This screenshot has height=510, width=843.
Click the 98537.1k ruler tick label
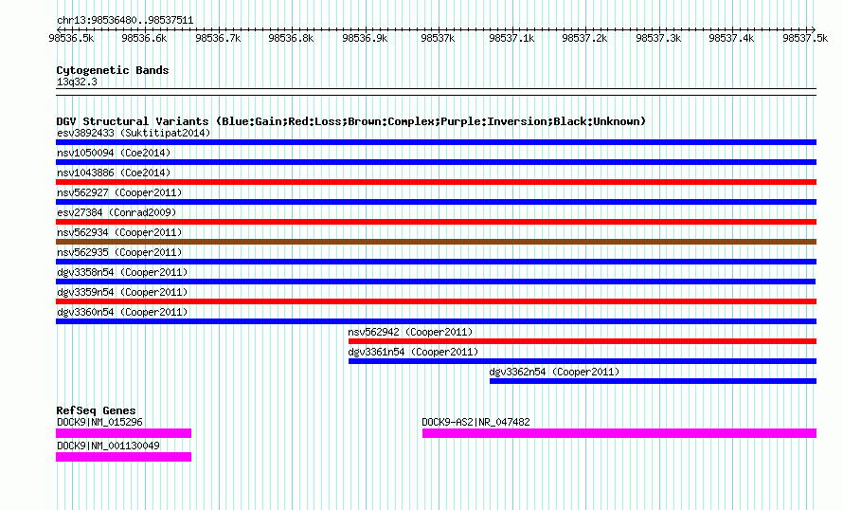click(511, 39)
